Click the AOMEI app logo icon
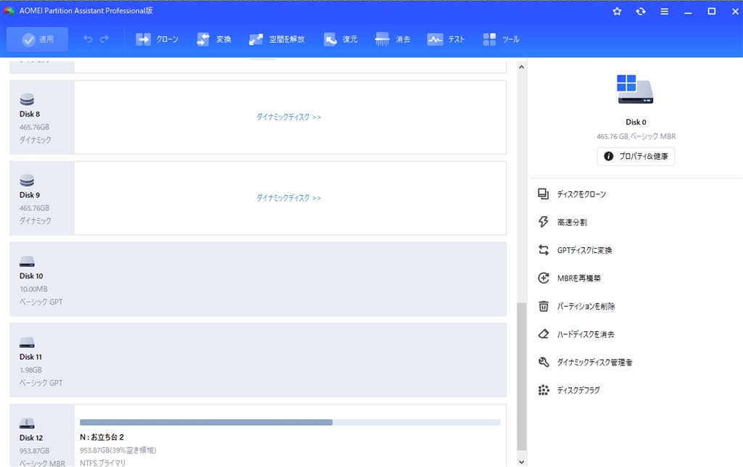The image size is (743, 467). click(9, 11)
